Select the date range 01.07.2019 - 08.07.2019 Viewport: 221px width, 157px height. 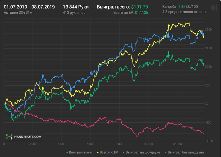[x=29, y=7]
